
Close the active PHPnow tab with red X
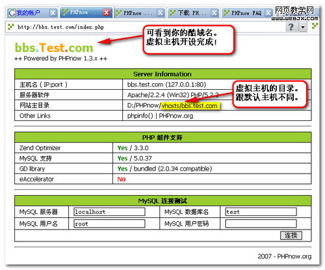click(x=107, y=12)
